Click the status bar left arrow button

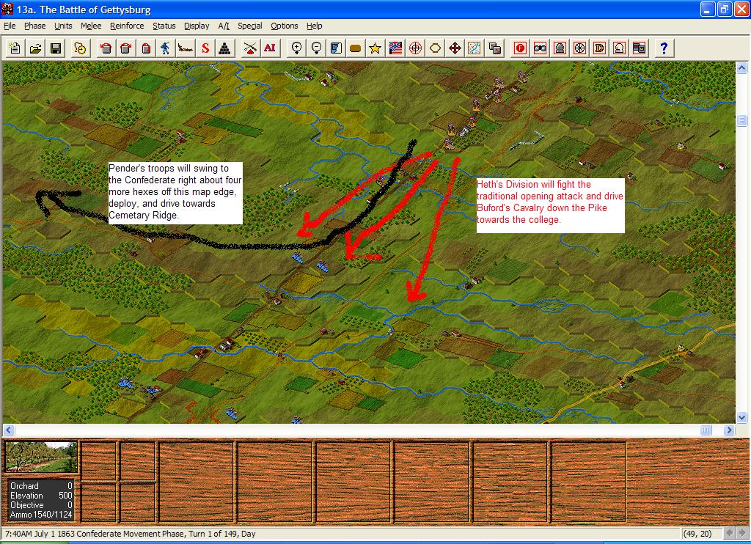tap(730, 533)
